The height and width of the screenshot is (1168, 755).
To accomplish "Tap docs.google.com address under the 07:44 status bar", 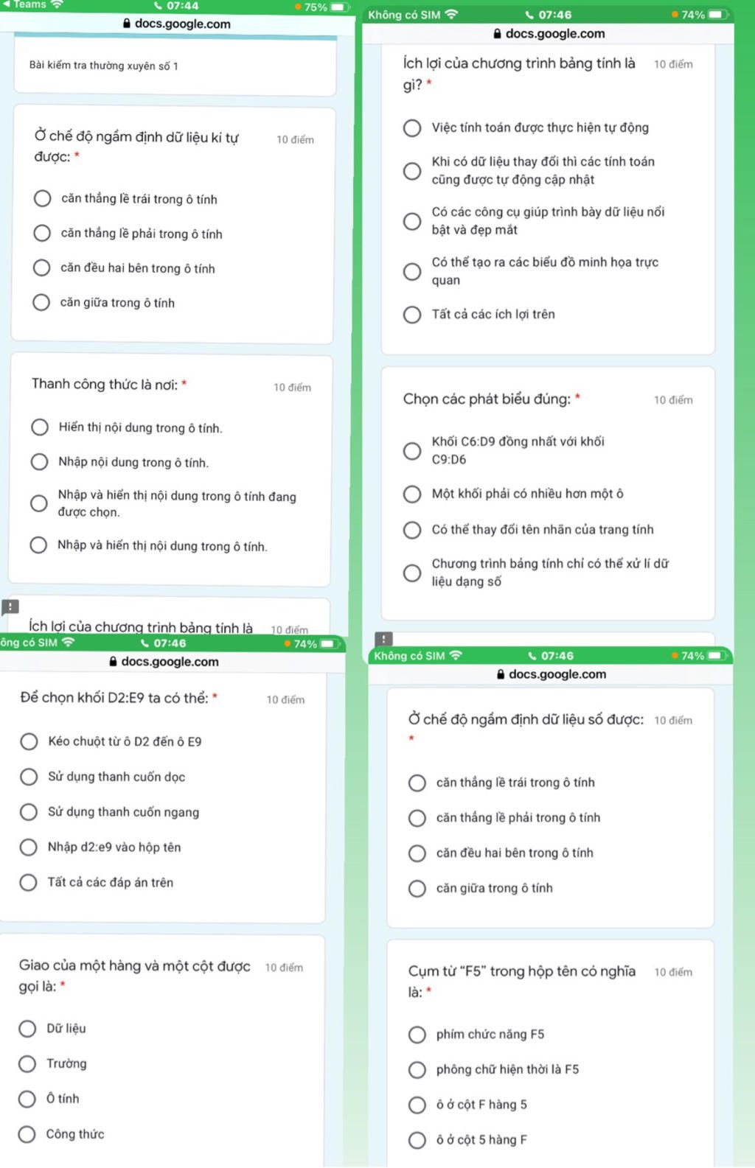I will (182, 24).
